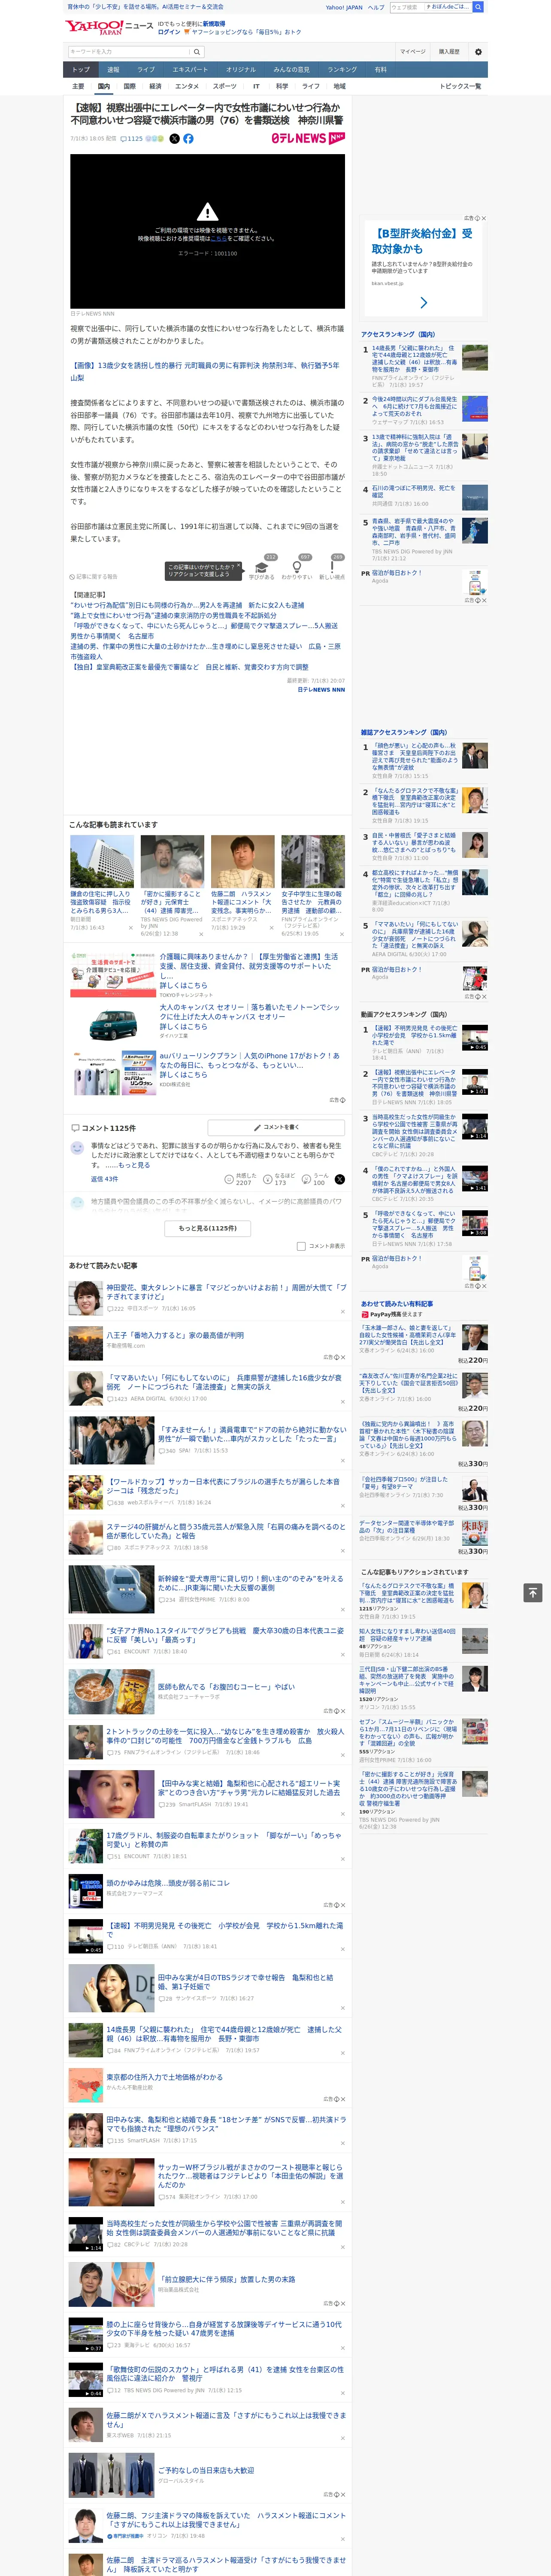Open the 新幹線を"愛犬専用"に貸し切り article
The height and width of the screenshot is (2576, 551).
[250, 1583]
